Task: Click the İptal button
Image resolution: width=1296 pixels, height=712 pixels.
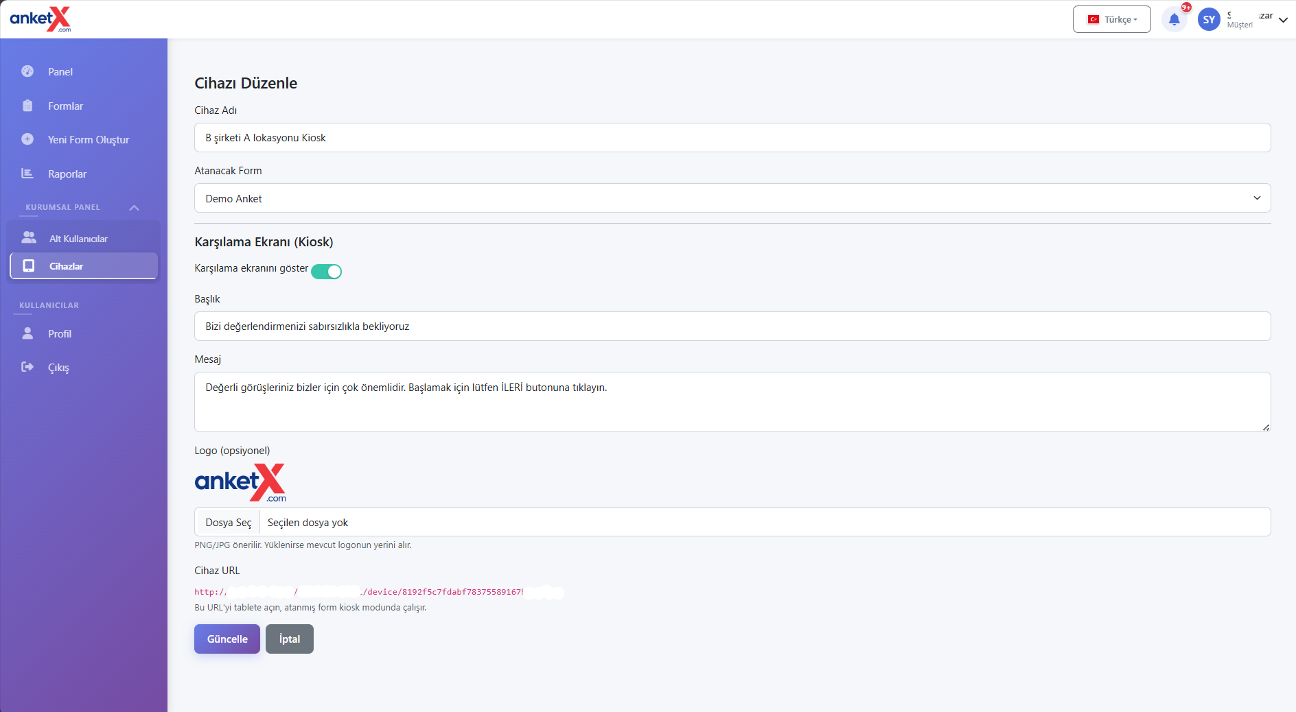Action: (x=289, y=639)
